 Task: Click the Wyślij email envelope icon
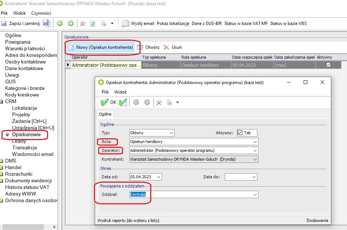126,23
